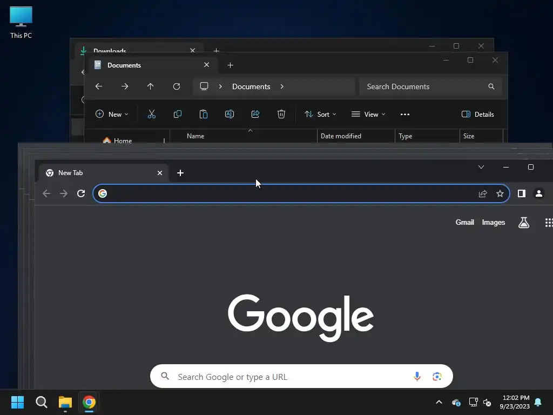Reload the Chrome page
This screenshot has width=553, height=415.
pyautogui.click(x=81, y=193)
